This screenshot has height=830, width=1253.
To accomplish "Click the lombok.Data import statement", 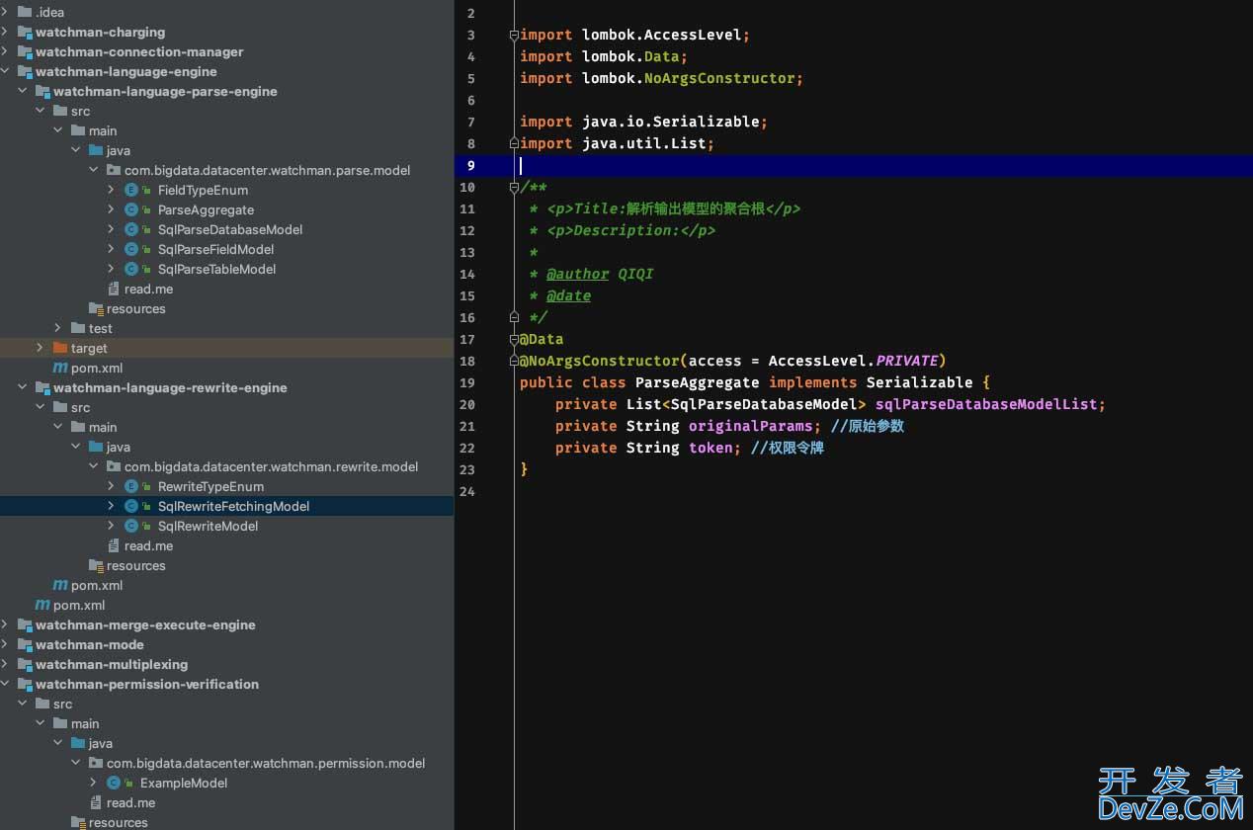I will pos(604,56).
